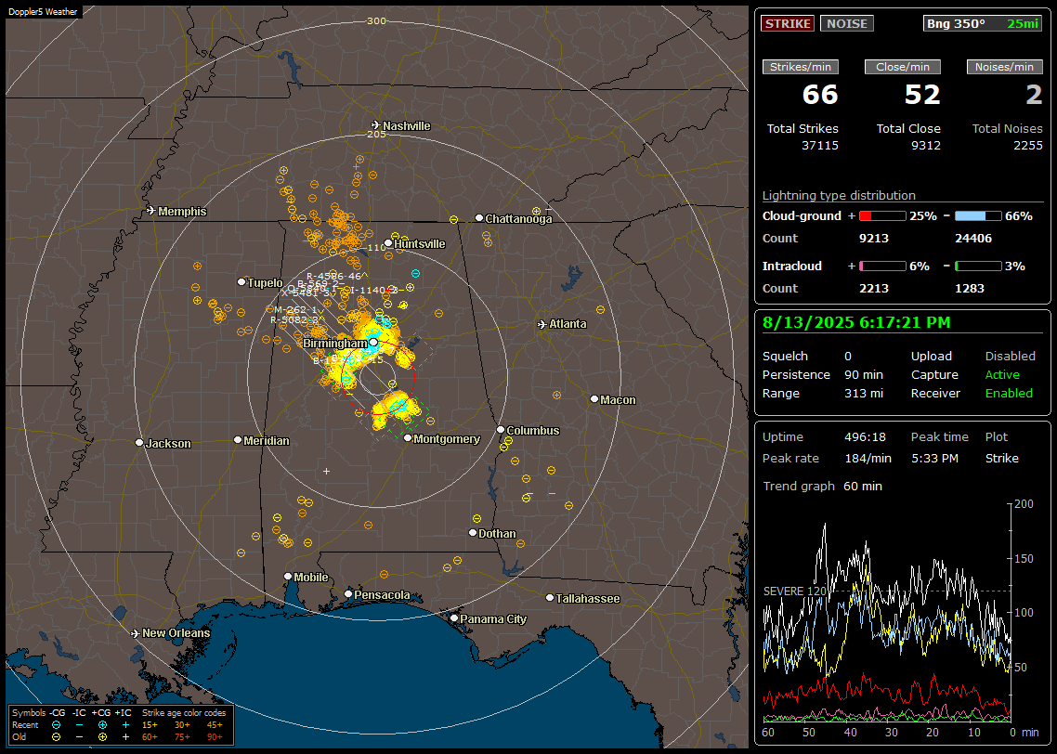Click the Intracloud negative green bar
This screenshot has height=754, width=1057.
pyautogui.click(x=978, y=266)
